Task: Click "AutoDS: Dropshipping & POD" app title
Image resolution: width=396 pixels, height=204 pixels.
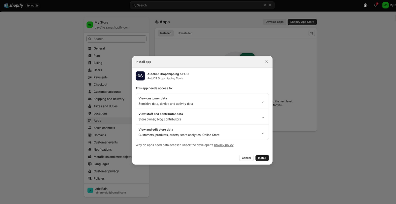Action: (x=168, y=74)
